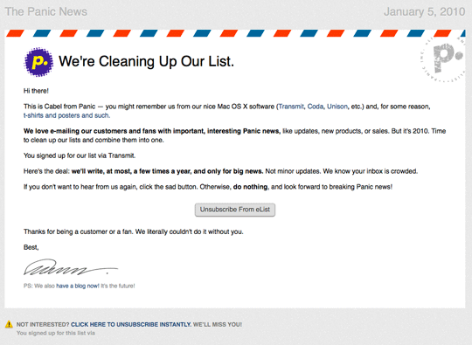The width and height of the screenshot is (472, 345).
Task: Click here to unsubscribe instantly link
Action: coord(131,325)
